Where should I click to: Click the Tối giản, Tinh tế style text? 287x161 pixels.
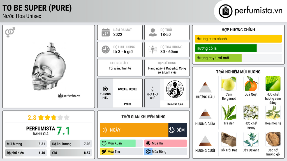(120, 68)
